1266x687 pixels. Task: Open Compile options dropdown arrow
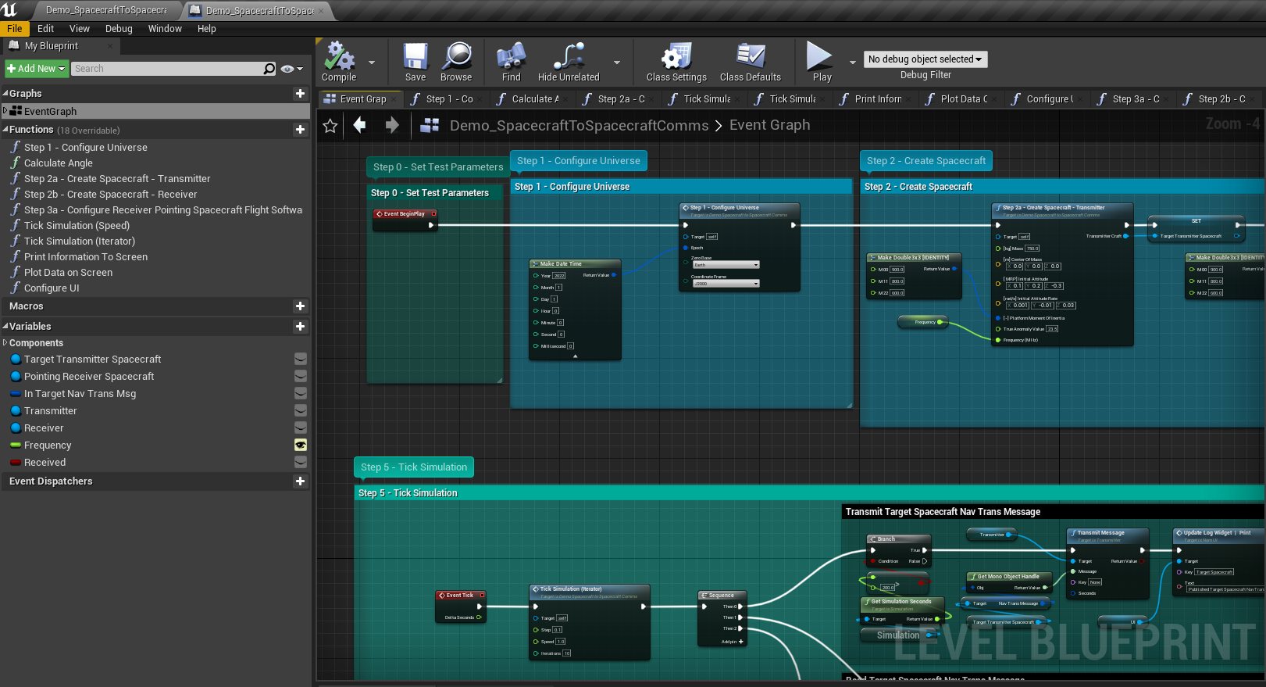372,63
